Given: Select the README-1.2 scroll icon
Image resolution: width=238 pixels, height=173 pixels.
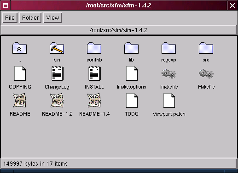Looking at the screenshot, I should (57, 100).
